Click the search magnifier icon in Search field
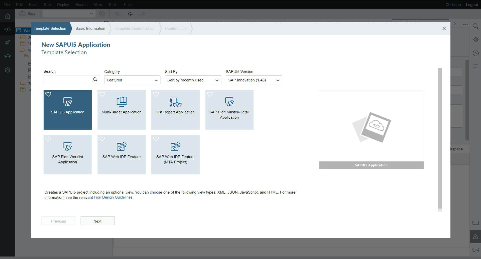 (95, 80)
